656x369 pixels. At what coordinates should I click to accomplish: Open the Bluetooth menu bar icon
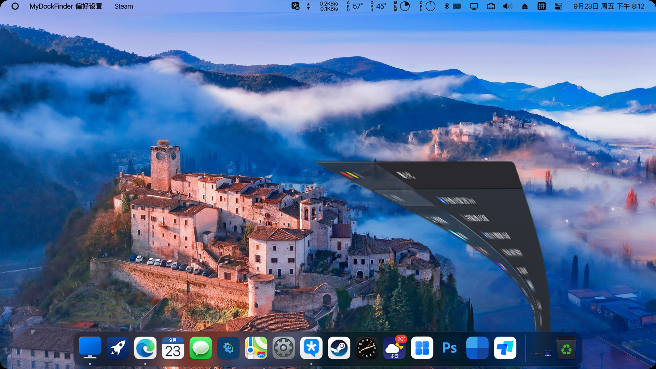(447, 6)
